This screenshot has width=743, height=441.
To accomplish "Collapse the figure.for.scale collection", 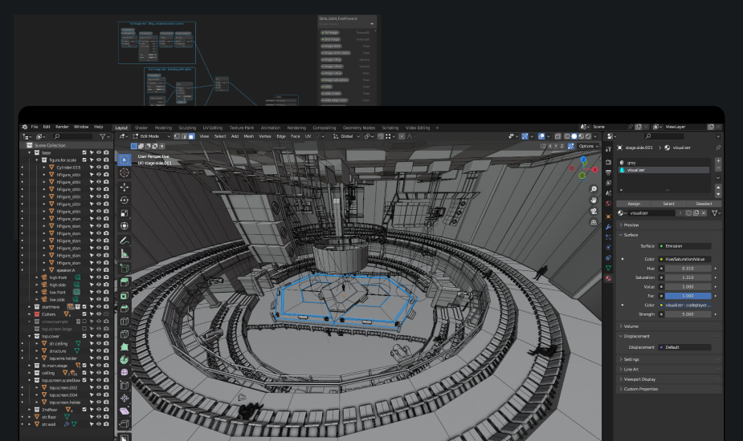I will (x=37, y=160).
